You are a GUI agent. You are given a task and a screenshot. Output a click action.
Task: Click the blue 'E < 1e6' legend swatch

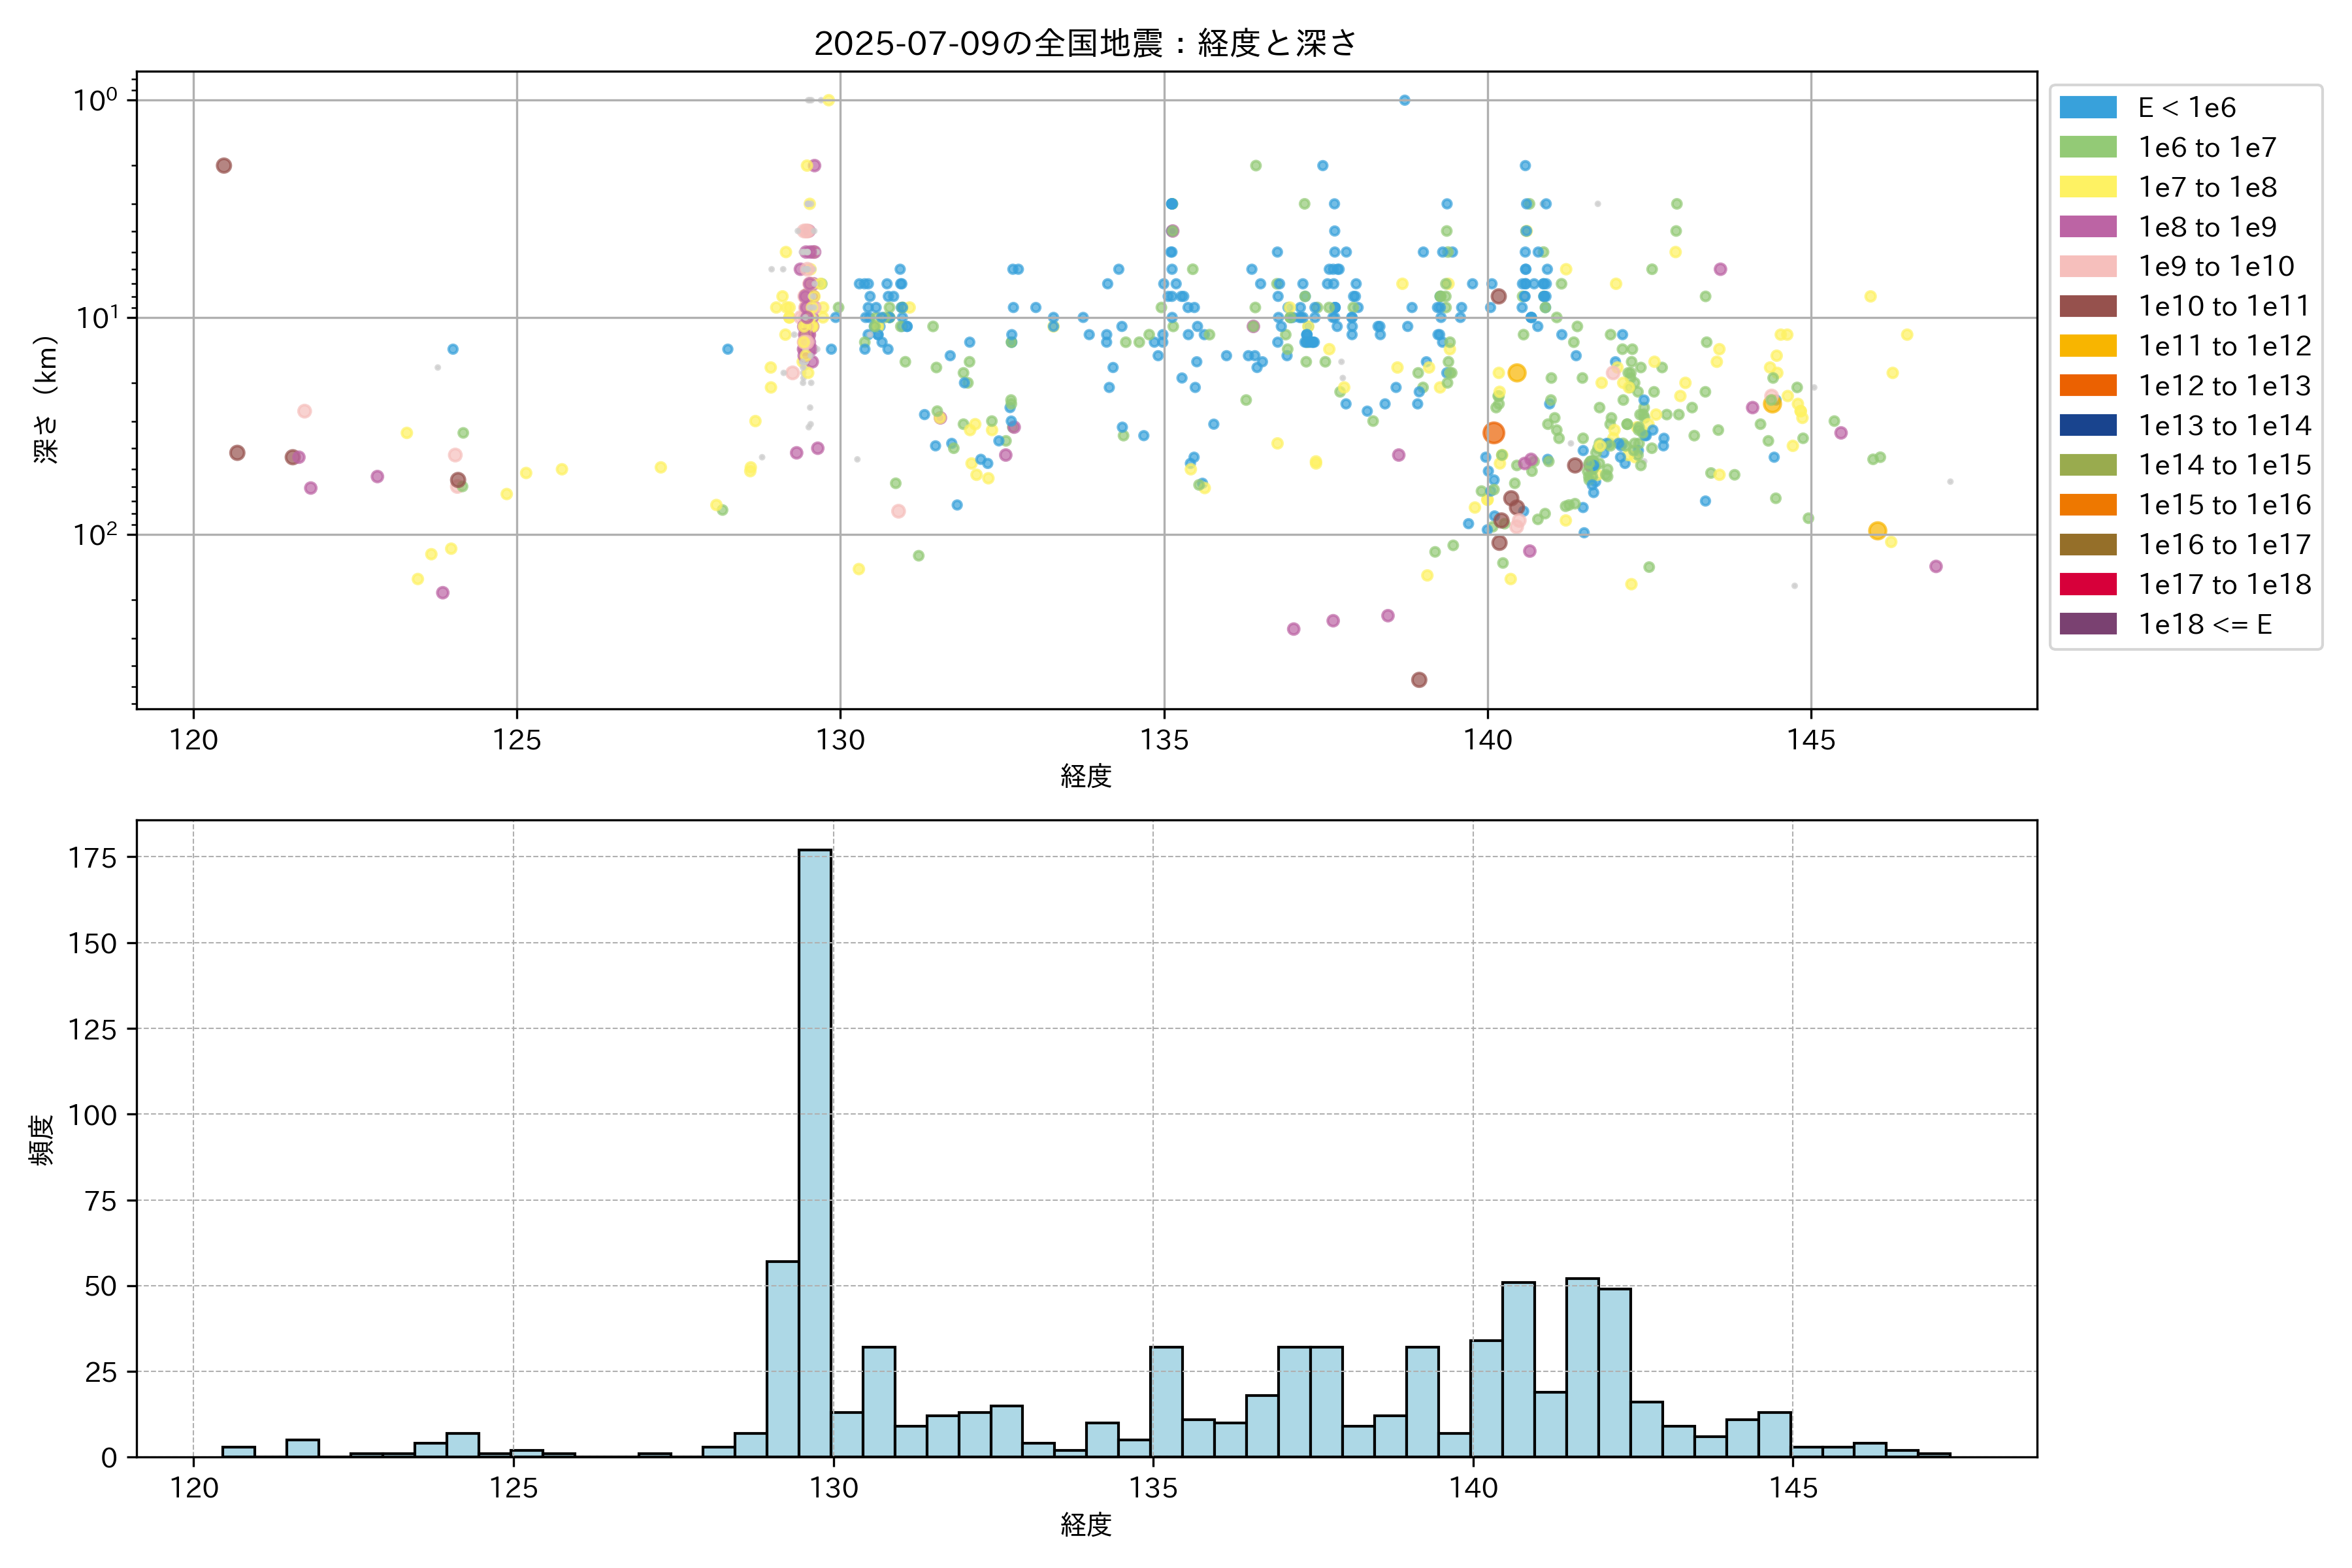pos(2088,107)
